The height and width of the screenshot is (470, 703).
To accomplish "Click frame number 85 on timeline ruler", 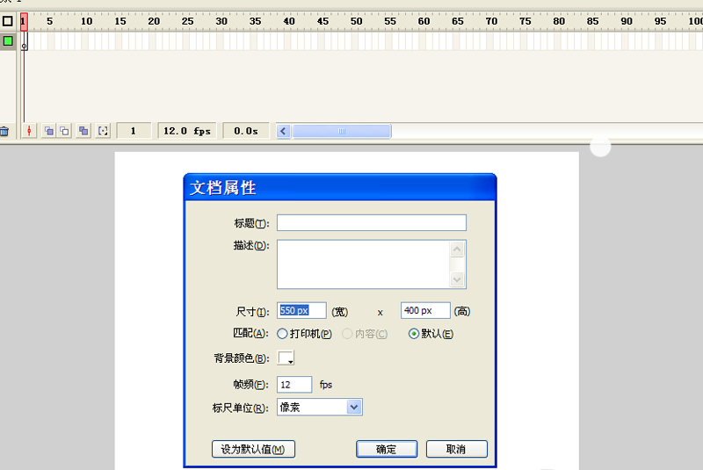I will (592, 21).
